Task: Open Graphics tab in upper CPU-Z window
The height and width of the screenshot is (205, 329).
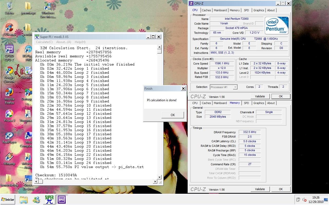Action: [x=259, y=10]
